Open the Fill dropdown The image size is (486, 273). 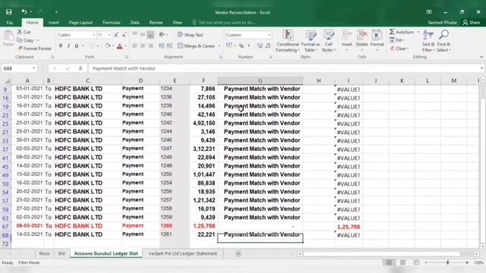396,40
